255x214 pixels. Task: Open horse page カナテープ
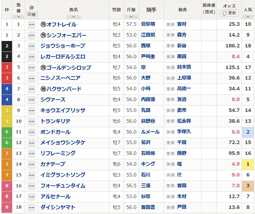pos(53,164)
